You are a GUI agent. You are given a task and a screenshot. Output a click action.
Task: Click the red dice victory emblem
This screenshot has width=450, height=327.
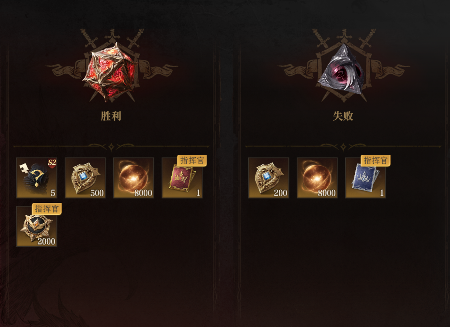tap(111, 72)
